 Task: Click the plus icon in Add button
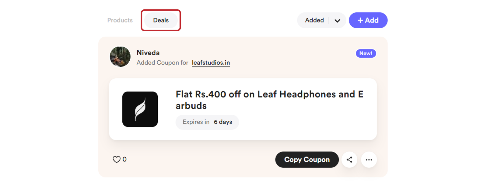[360, 20]
